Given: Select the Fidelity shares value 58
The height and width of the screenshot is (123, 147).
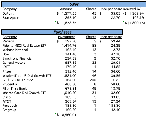Looking at the screenshot, I should click(94, 46).
